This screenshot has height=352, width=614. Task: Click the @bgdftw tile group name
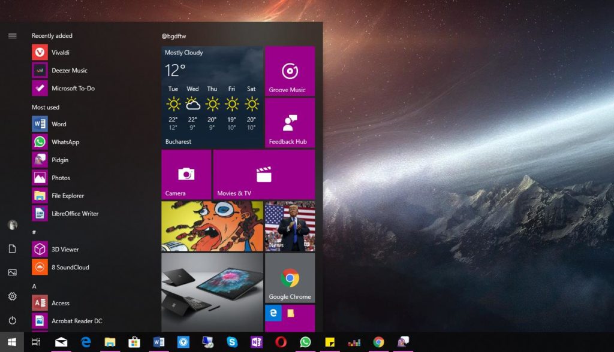point(174,36)
